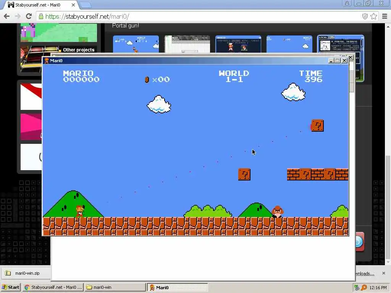Image resolution: width=391 pixels, height=293 pixels.
Task: Open the Windows Start menu
Action: (x=10, y=287)
